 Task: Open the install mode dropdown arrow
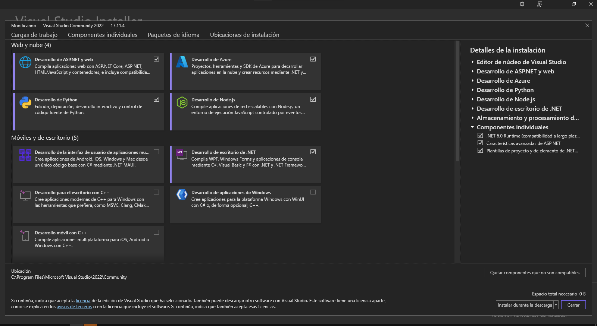pos(556,305)
